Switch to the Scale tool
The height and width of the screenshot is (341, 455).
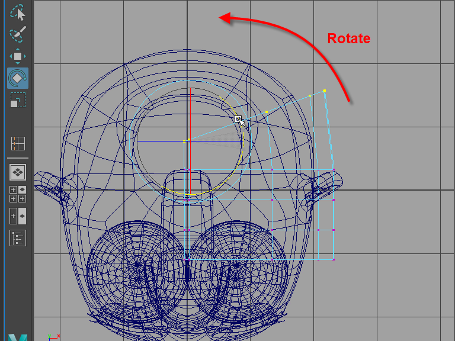17,99
